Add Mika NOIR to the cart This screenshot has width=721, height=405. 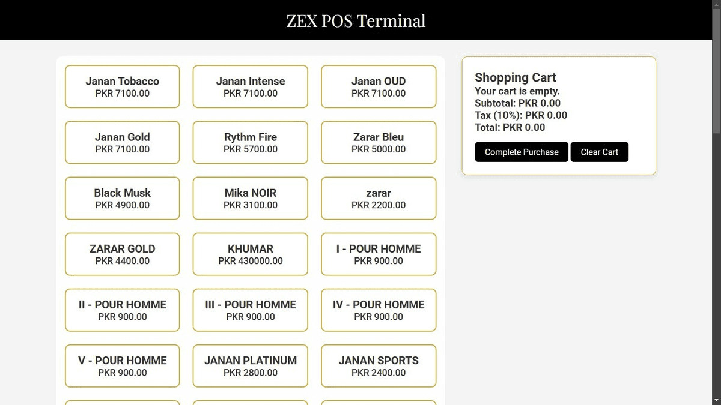250,198
